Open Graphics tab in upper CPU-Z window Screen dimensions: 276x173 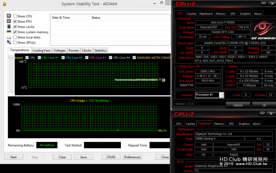[x=245, y=13]
